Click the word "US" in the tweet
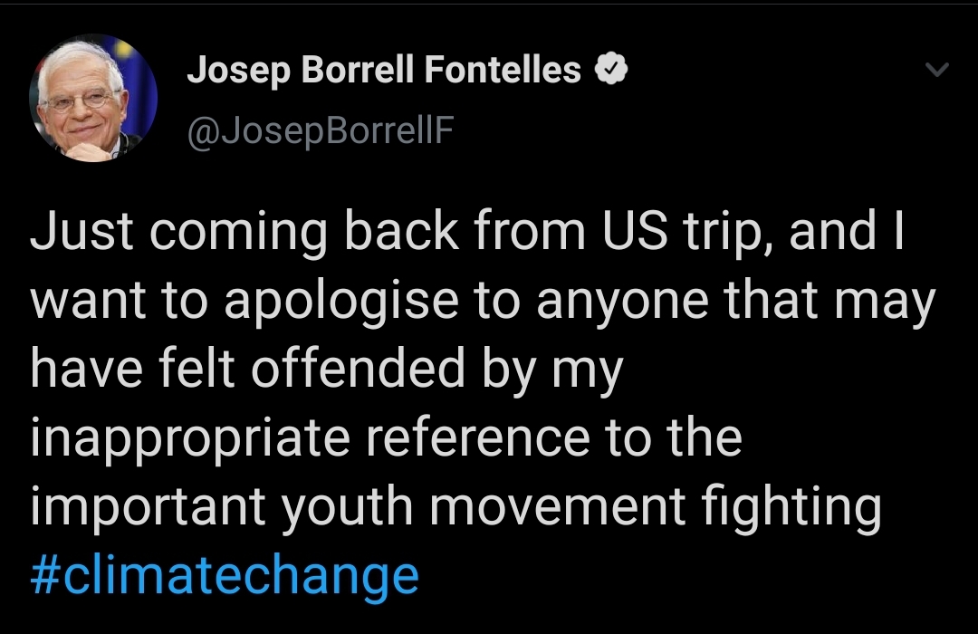978x634 pixels. pos(629,233)
